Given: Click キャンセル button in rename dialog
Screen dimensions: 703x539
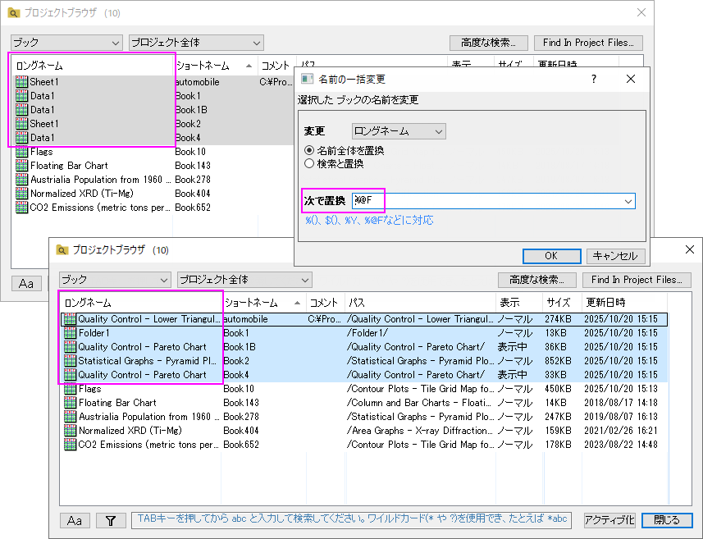Looking at the screenshot, I should [x=615, y=256].
